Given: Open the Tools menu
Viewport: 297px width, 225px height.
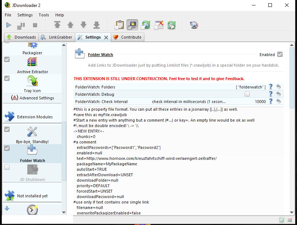Looking at the screenshot, I should tap(44, 15).
